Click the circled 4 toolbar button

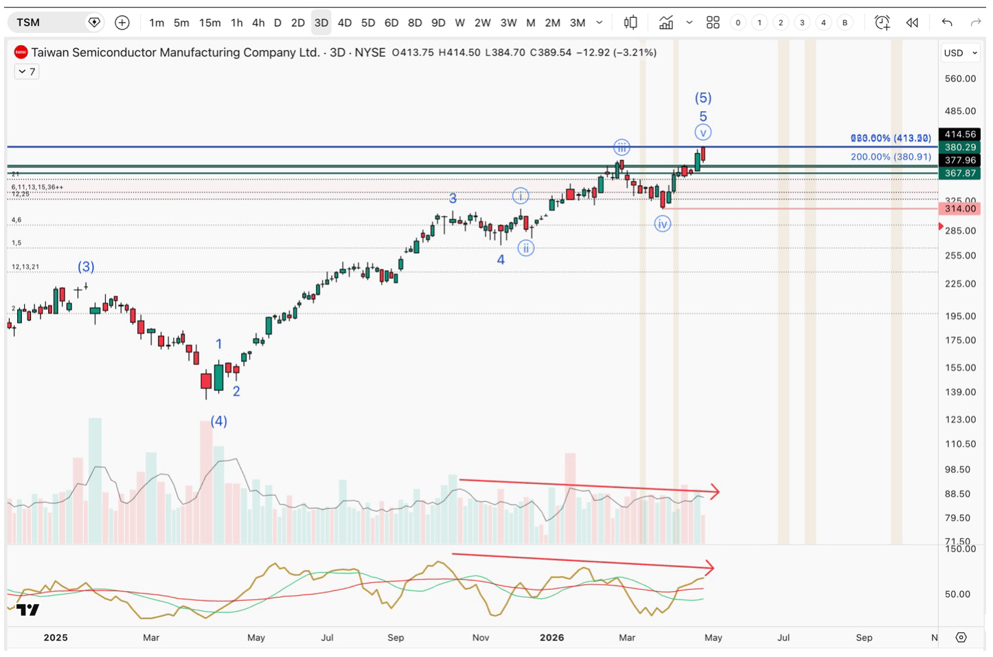pos(823,23)
